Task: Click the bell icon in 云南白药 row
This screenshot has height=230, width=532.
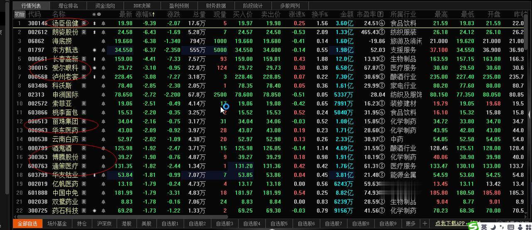Action: (103, 139)
